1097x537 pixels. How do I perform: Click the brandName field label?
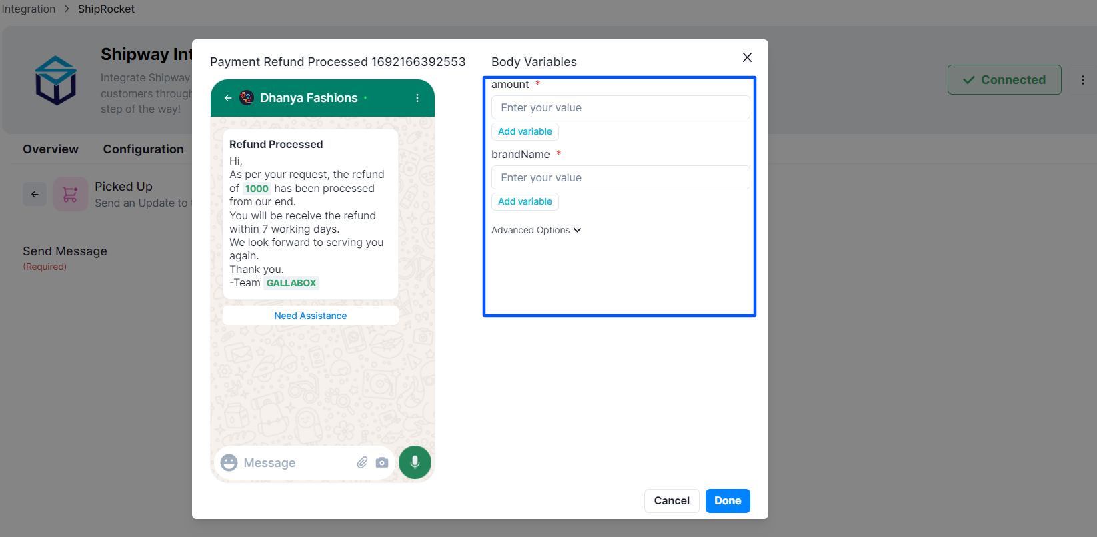pyautogui.click(x=521, y=155)
